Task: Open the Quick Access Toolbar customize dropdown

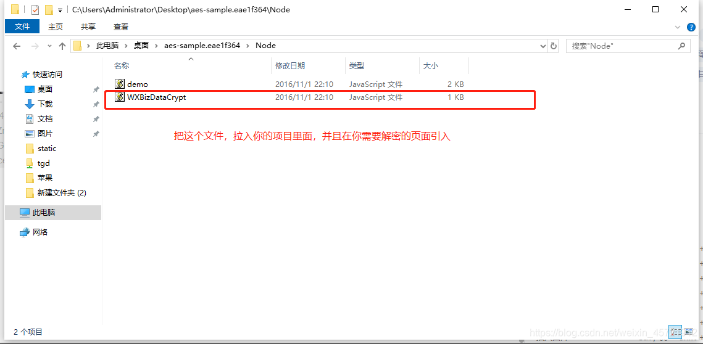Action: (x=60, y=10)
